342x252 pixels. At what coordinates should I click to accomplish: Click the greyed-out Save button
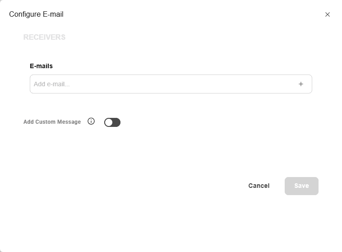pos(301,186)
